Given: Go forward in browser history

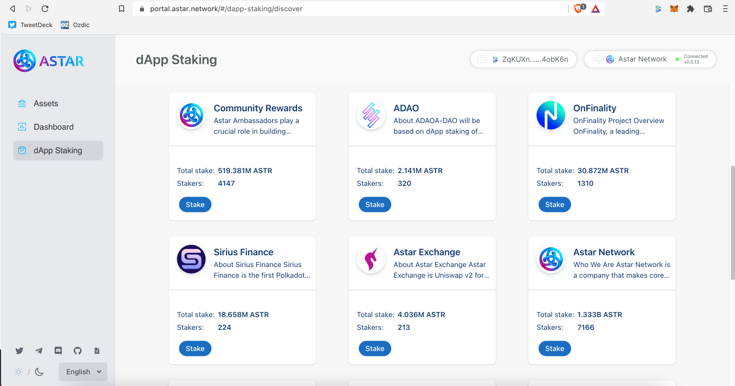Looking at the screenshot, I should 29,9.
